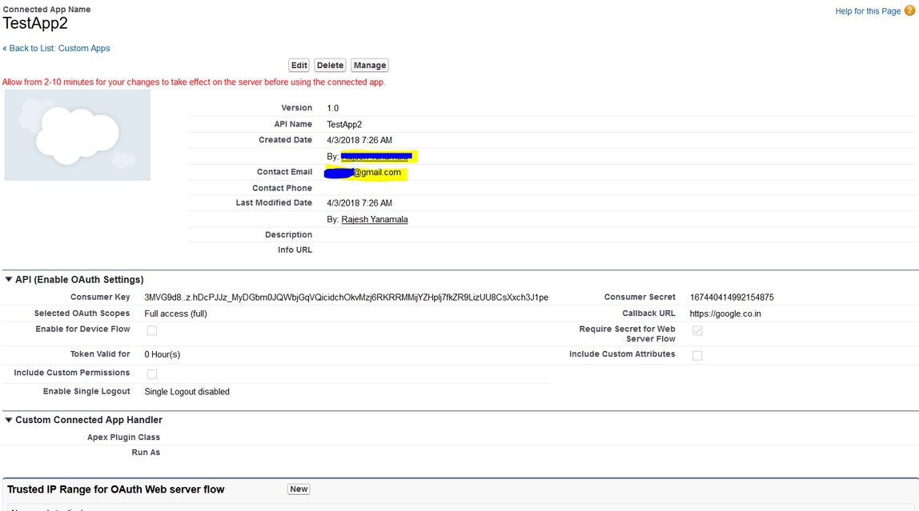Click the Full access (full) scope text
The height and width of the screenshot is (511, 919).
(x=176, y=313)
